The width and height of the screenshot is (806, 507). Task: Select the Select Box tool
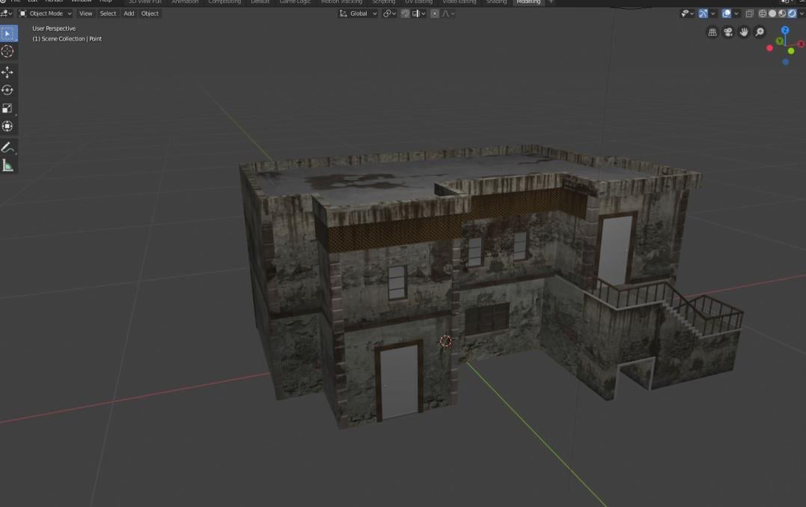(7, 34)
